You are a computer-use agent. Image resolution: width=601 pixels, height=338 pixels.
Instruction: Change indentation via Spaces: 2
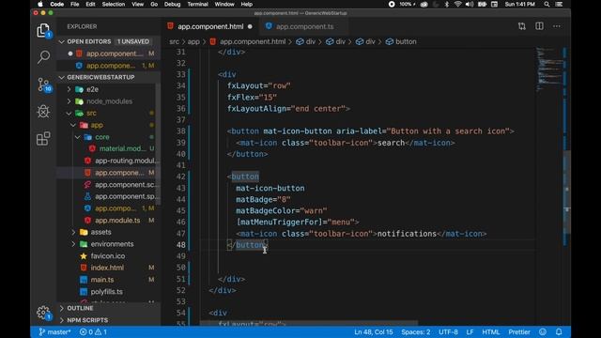(x=416, y=331)
